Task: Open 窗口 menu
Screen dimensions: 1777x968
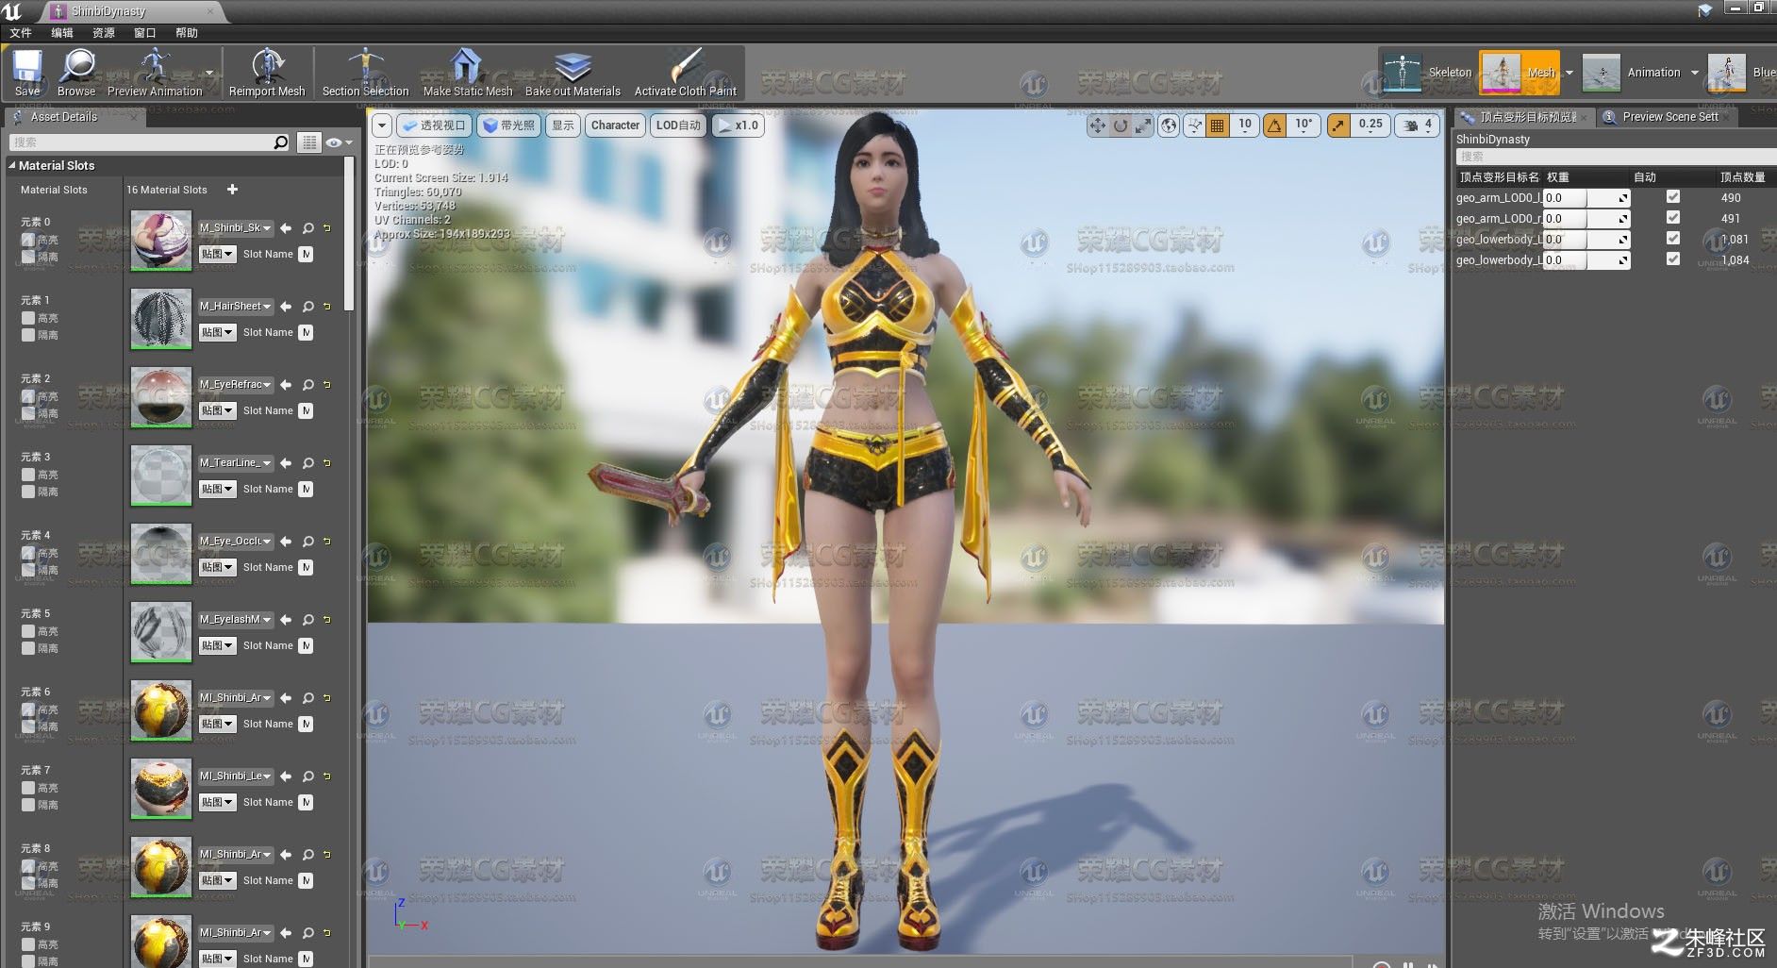Action: click(145, 32)
